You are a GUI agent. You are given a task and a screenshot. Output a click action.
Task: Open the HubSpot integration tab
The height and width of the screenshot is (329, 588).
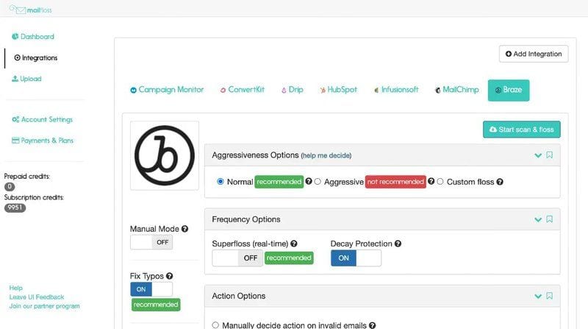pyautogui.click(x=338, y=90)
